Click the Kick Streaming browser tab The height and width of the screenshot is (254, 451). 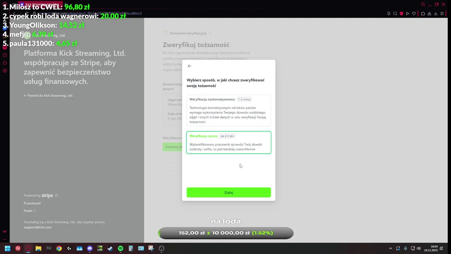click(x=41, y=5)
